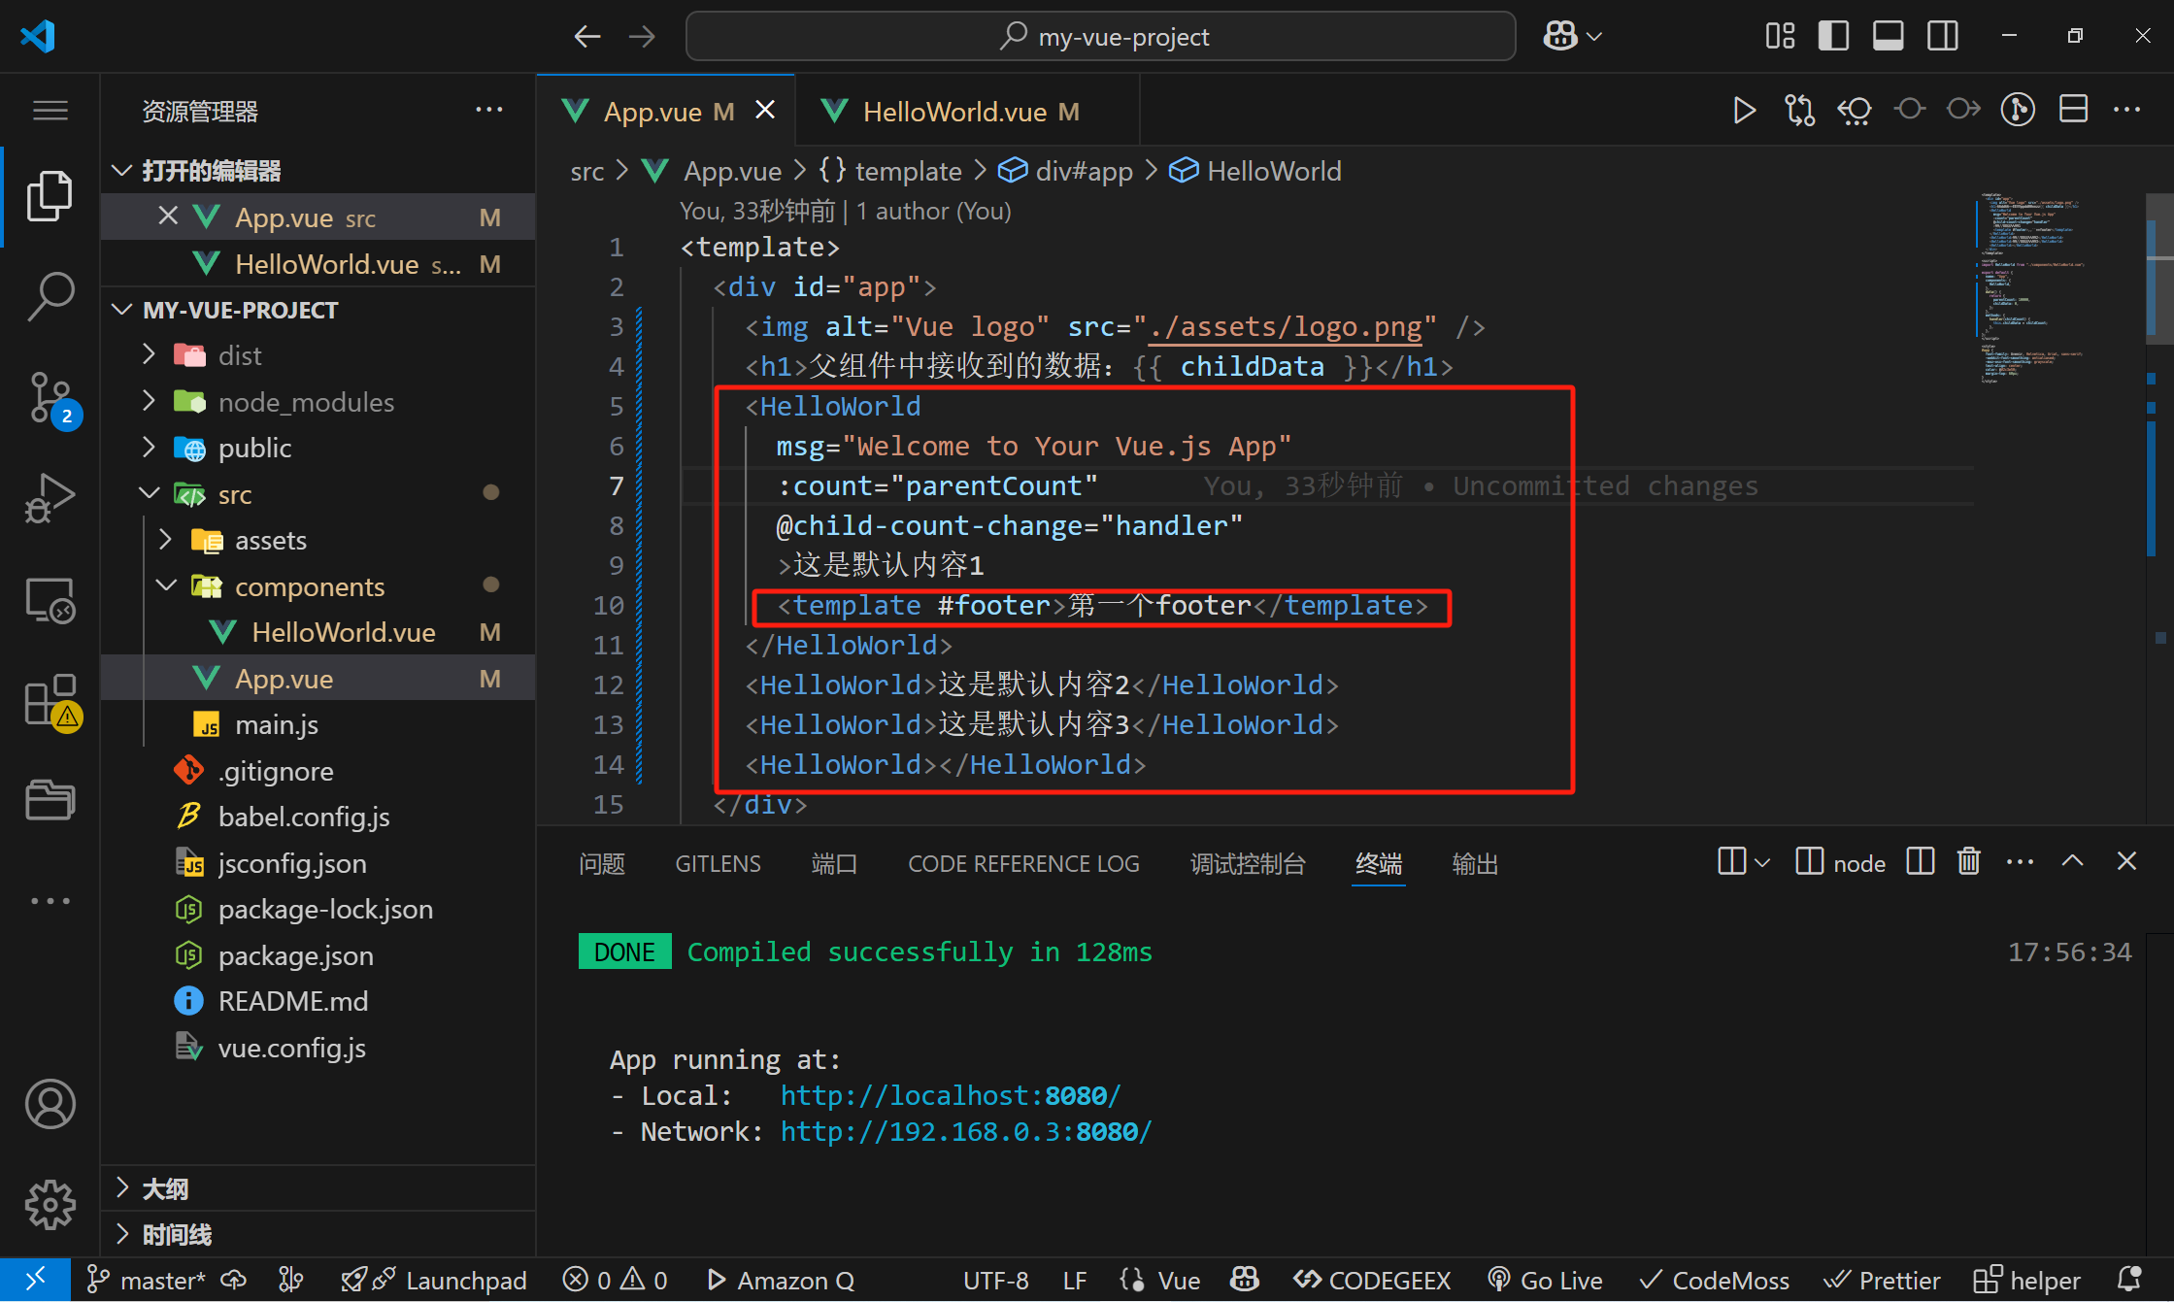The width and height of the screenshot is (2174, 1302).
Task: Open the localhost:8080 link in terminal
Action: 950,1095
